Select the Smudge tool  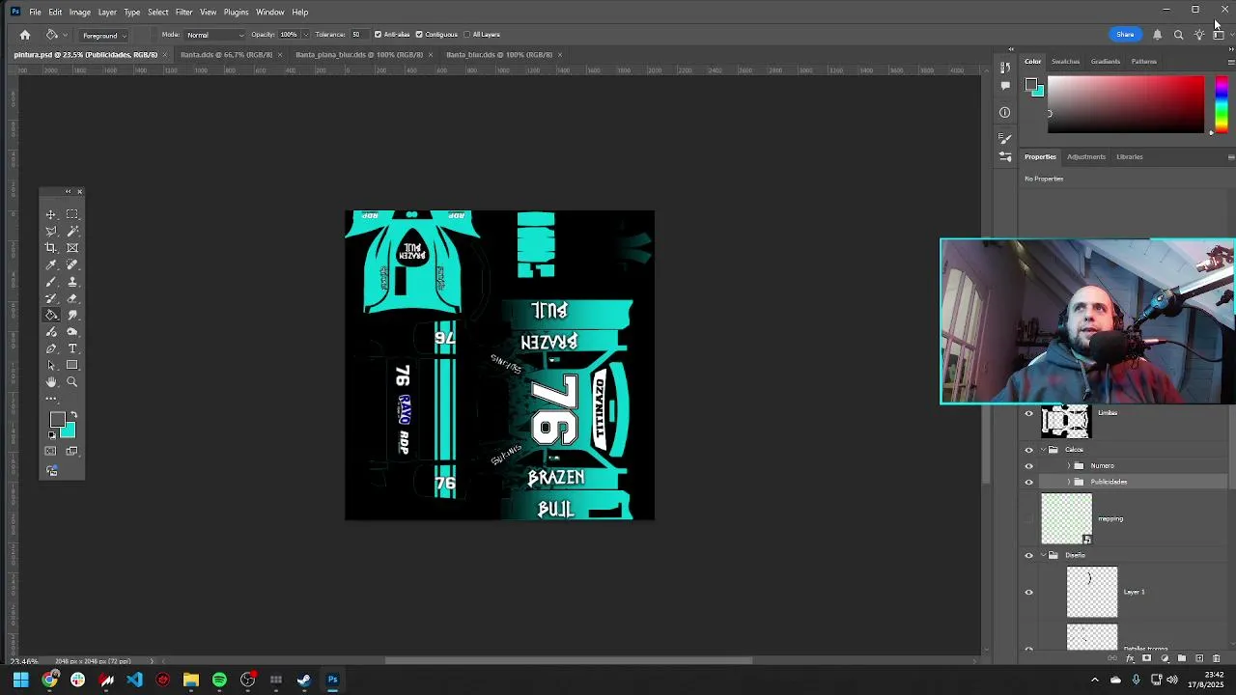tap(72, 315)
